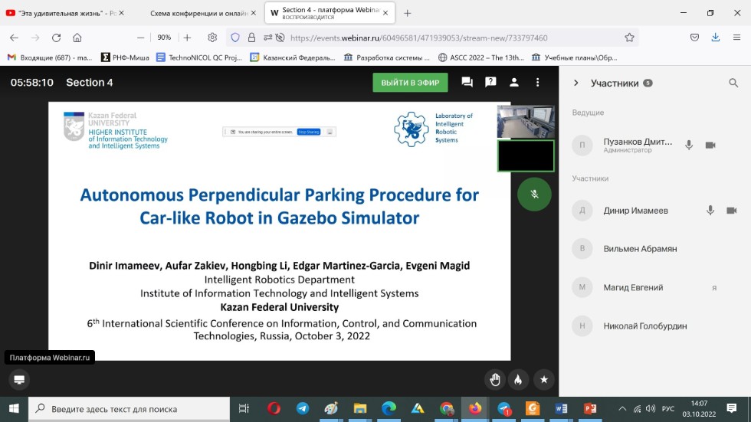
Task: Collapse the Участники side panel
Action: coord(576,83)
